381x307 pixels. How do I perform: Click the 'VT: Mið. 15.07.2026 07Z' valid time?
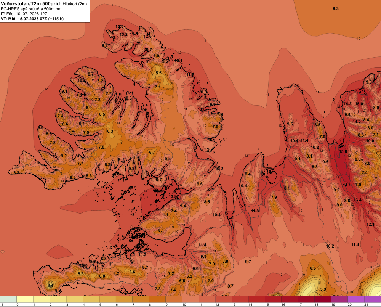pyautogui.click(x=24, y=19)
